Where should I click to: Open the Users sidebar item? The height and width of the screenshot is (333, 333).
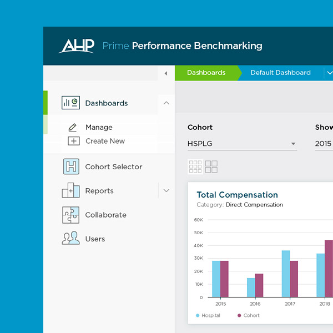click(x=95, y=239)
